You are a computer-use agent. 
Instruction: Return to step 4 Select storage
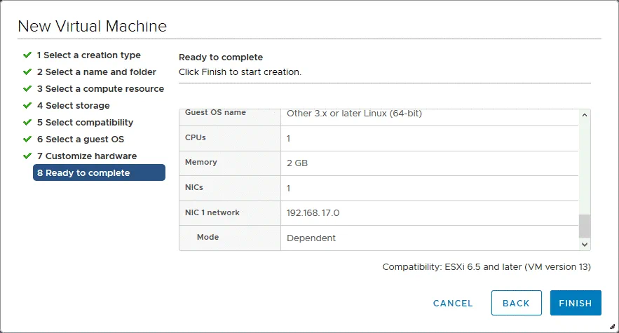(x=73, y=106)
